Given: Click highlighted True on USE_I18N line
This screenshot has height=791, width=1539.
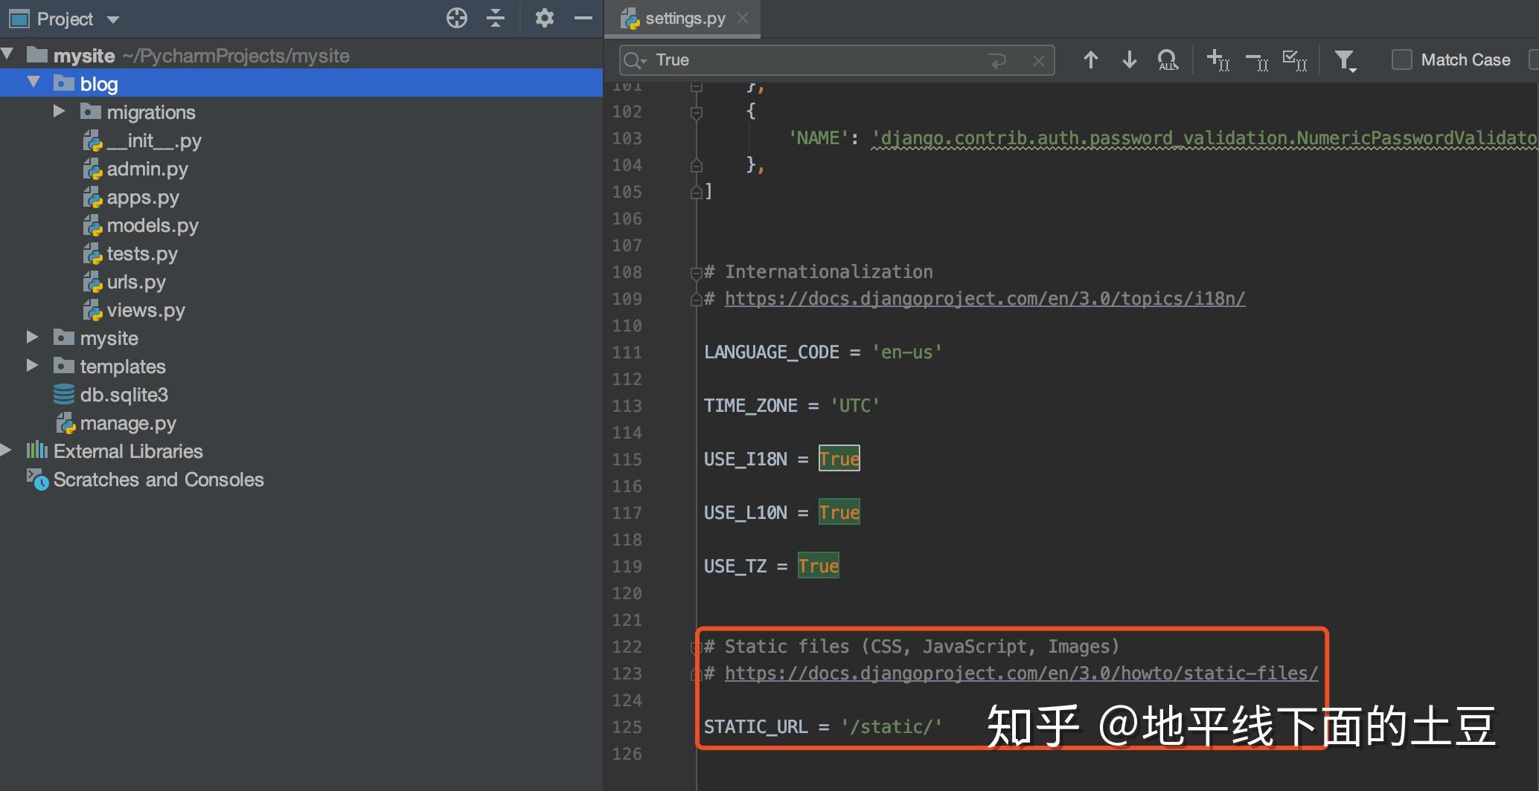Looking at the screenshot, I should click(x=839, y=459).
